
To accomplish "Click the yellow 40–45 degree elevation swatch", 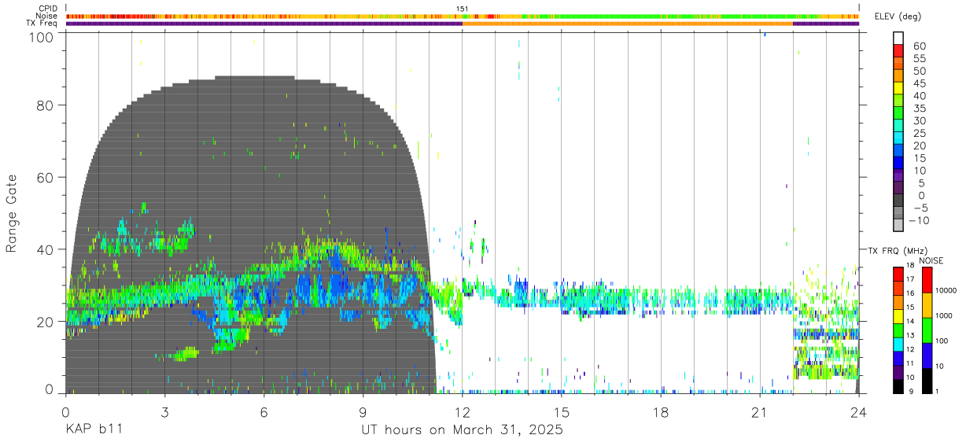I will pos(898,89).
